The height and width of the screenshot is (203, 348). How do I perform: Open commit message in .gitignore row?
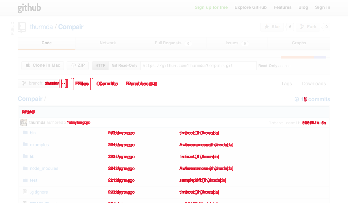tap(199, 192)
